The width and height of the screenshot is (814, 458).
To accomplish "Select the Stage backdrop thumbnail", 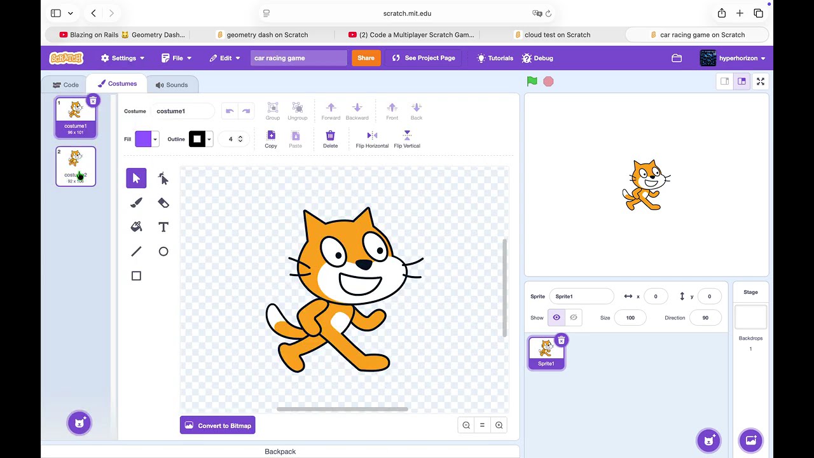I will [751, 317].
